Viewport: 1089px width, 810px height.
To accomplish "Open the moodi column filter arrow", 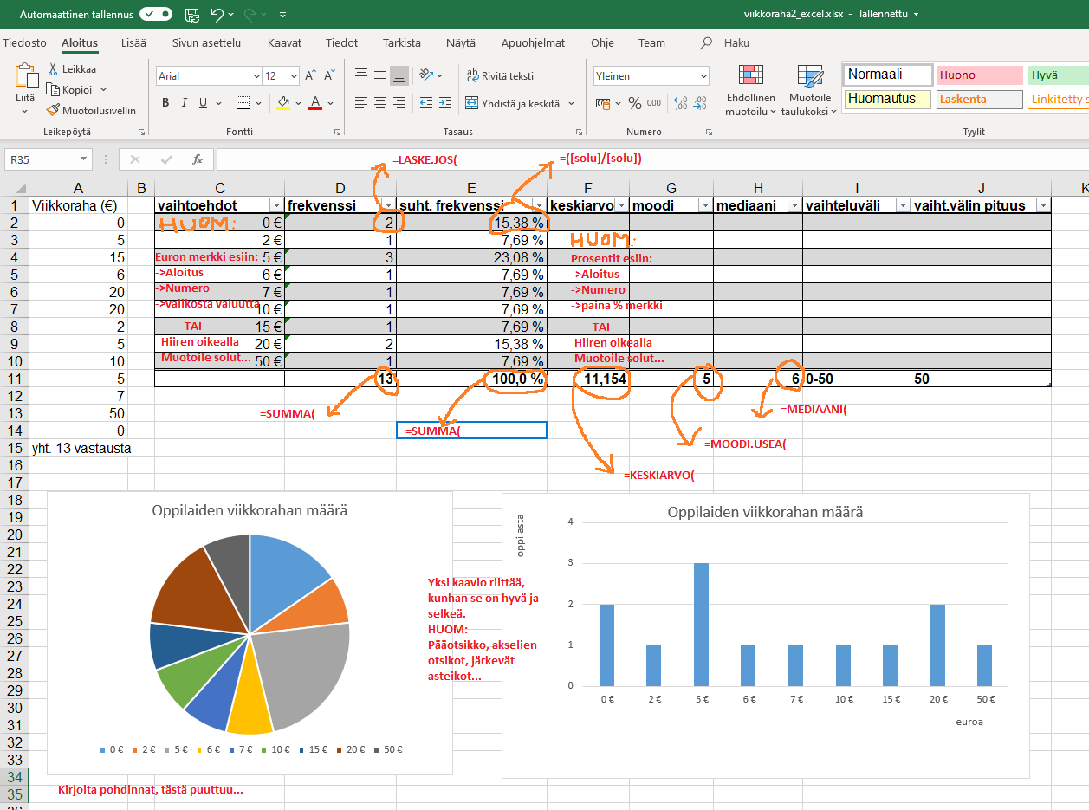I will 703,205.
